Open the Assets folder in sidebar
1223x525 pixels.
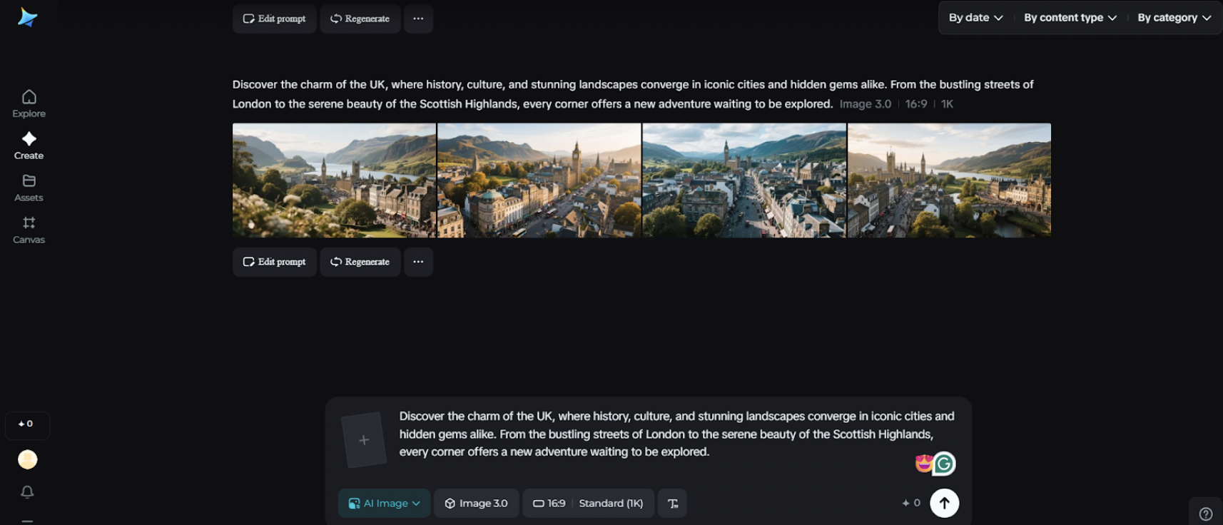(x=29, y=188)
